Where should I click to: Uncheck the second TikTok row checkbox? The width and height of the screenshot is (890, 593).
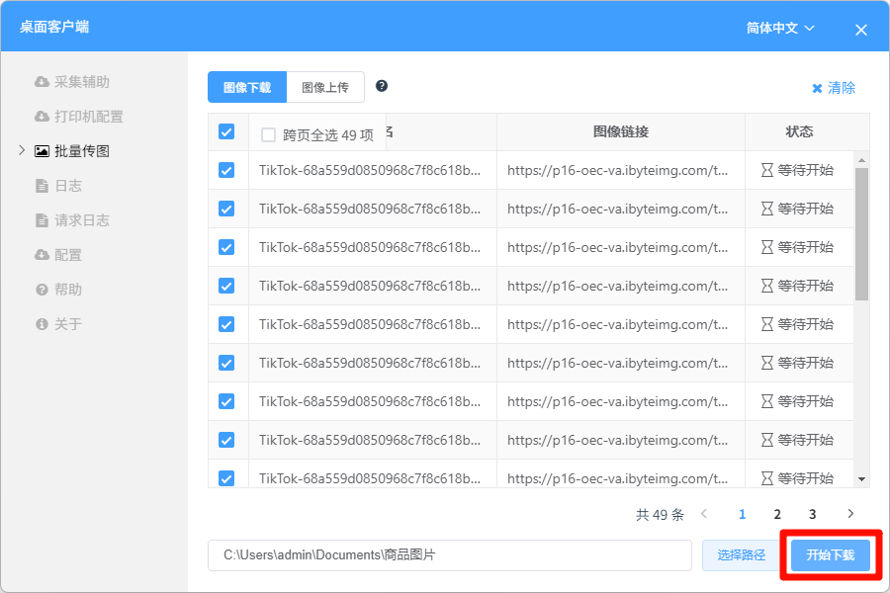[x=226, y=209]
